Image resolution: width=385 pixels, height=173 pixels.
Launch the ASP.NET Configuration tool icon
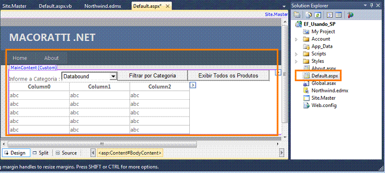350,15
